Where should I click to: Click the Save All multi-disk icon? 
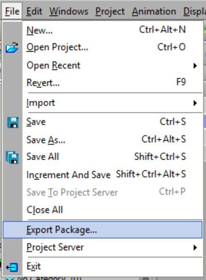[12, 157]
